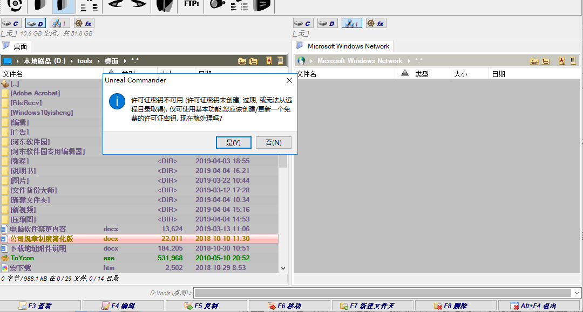Viewport: 583px width, 312px height.
Task: Click the highlighted panel view icon in top toolbar
Action: [x=63, y=6]
